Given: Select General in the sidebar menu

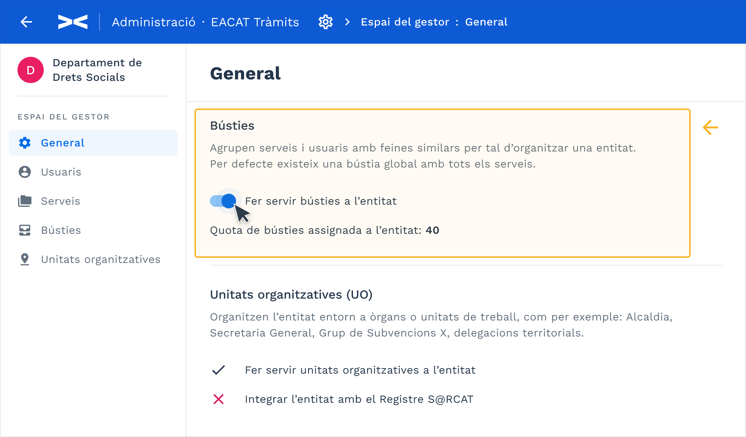Looking at the screenshot, I should click(63, 143).
